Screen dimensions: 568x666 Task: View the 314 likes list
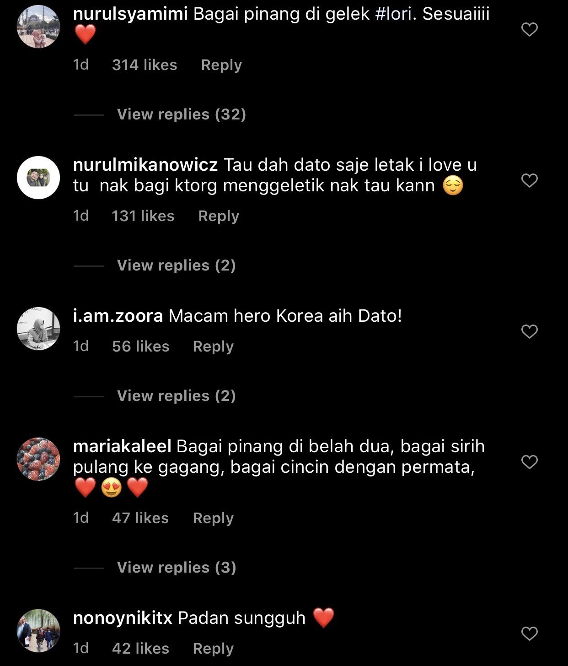pyautogui.click(x=145, y=65)
